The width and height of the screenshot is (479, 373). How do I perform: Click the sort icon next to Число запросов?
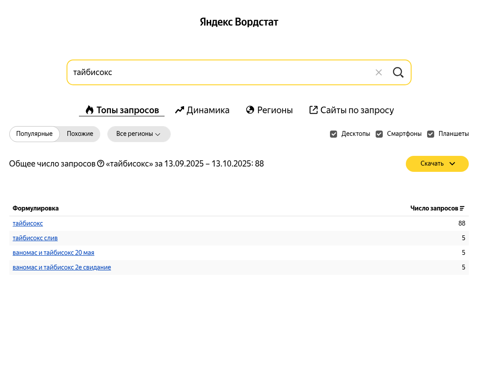coord(462,208)
